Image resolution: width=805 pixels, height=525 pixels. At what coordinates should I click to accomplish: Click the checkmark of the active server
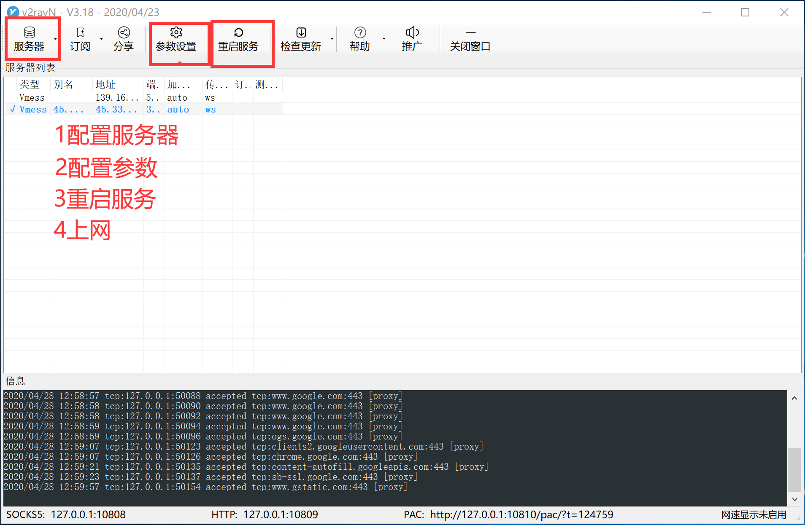12,110
